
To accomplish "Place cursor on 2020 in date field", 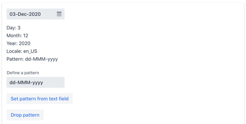I will [x=35, y=14].
